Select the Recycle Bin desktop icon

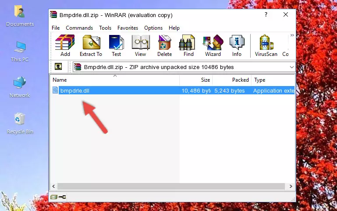point(20,123)
